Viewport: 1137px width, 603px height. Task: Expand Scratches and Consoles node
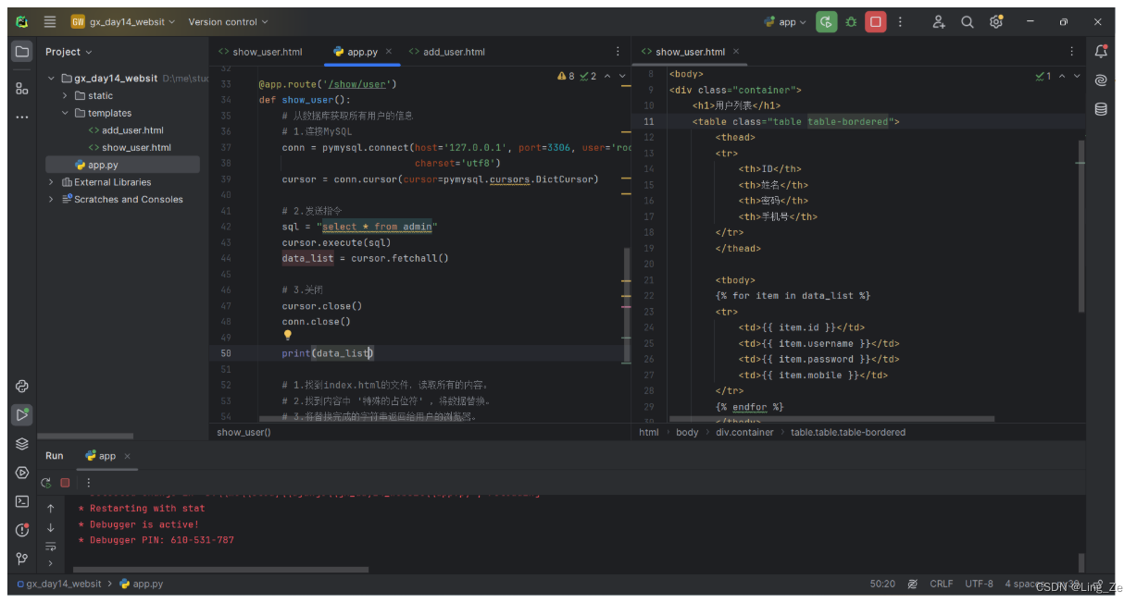52,199
